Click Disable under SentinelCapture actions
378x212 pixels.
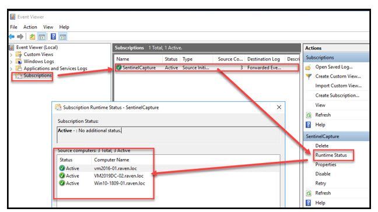(x=323, y=174)
